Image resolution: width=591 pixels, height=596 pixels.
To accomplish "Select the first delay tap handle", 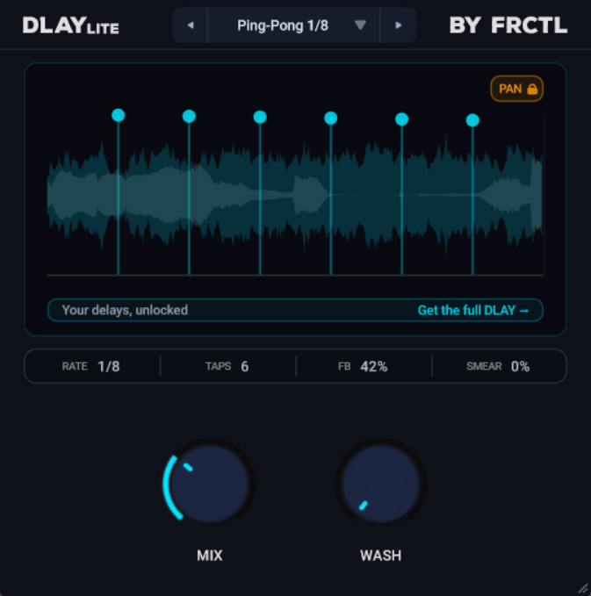I will point(119,115).
